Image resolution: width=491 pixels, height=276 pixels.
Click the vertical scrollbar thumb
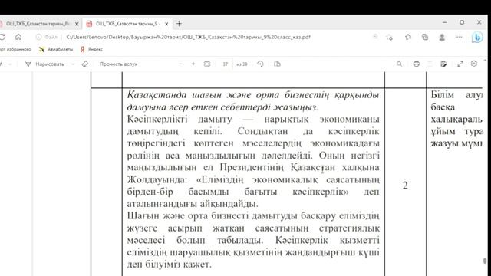(485, 261)
